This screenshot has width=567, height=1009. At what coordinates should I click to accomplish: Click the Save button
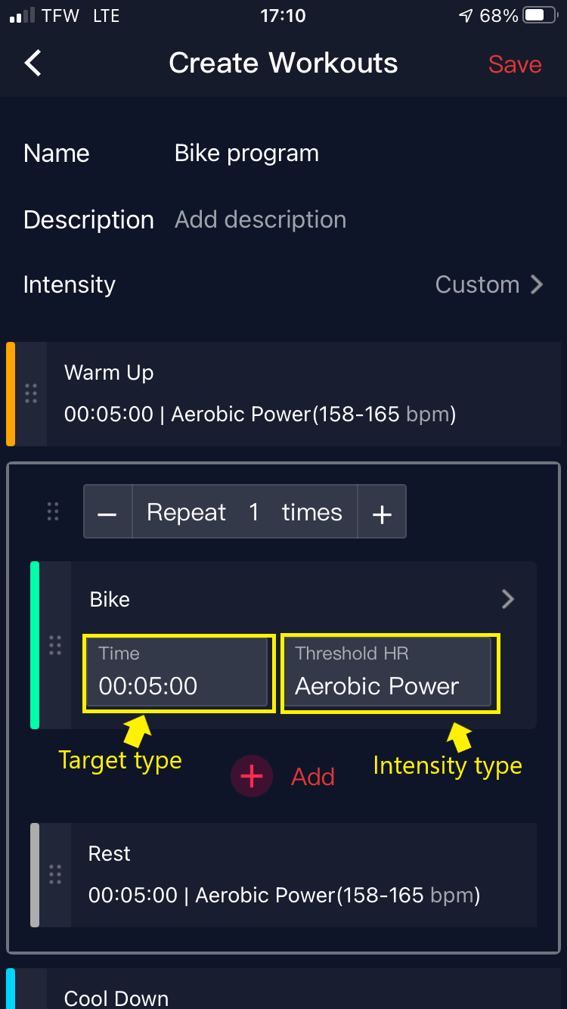coord(515,64)
